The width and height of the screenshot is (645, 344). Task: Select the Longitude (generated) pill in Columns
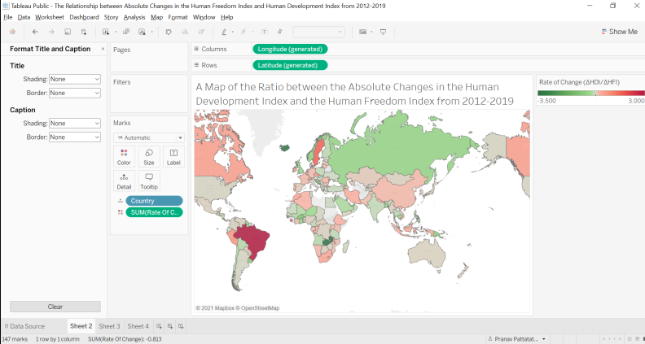pyautogui.click(x=290, y=49)
